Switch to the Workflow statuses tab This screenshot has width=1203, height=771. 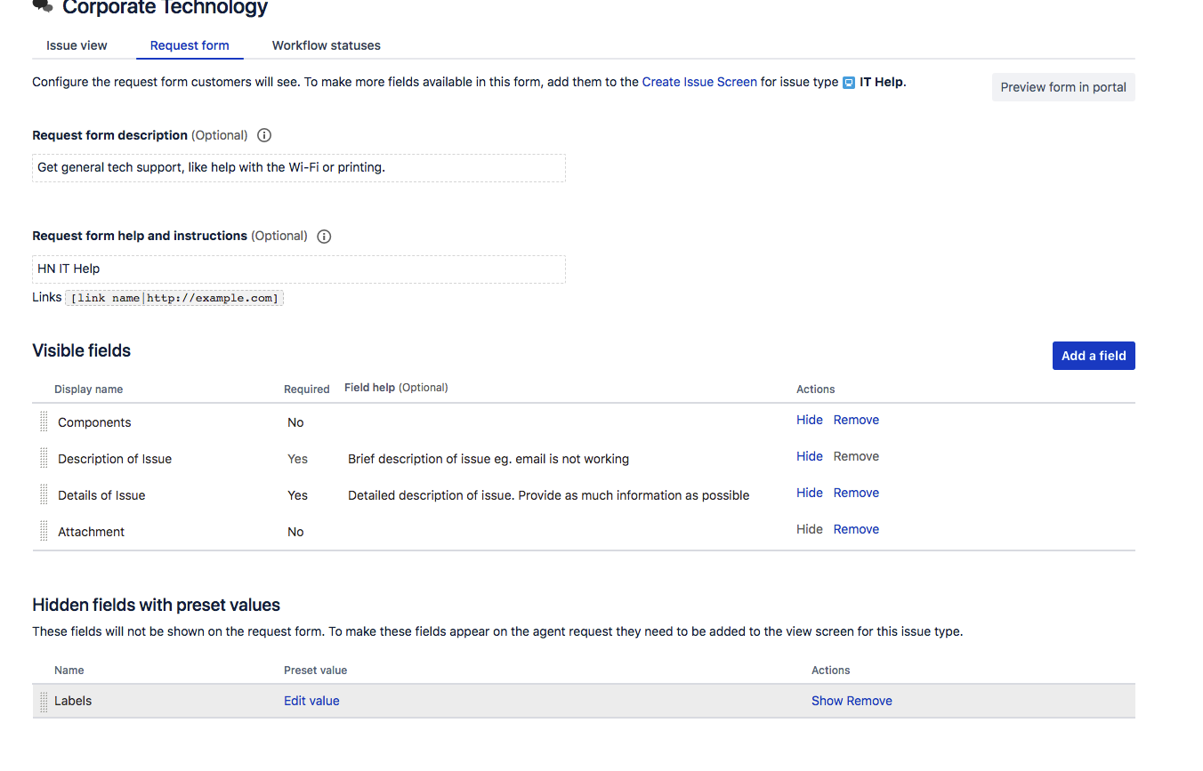[x=326, y=45]
